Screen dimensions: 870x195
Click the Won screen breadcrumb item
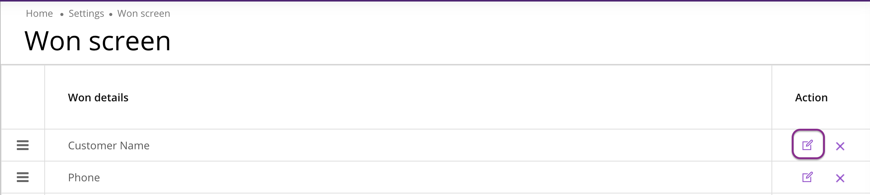[x=144, y=14]
